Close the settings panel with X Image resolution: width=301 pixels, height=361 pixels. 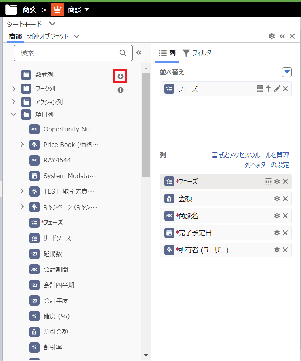point(292,36)
